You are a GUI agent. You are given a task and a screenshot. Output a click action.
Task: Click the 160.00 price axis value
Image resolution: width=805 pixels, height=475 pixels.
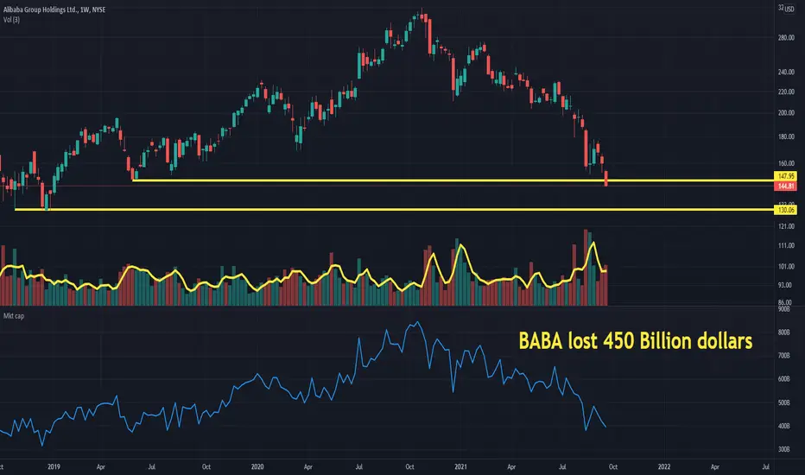(786, 163)
